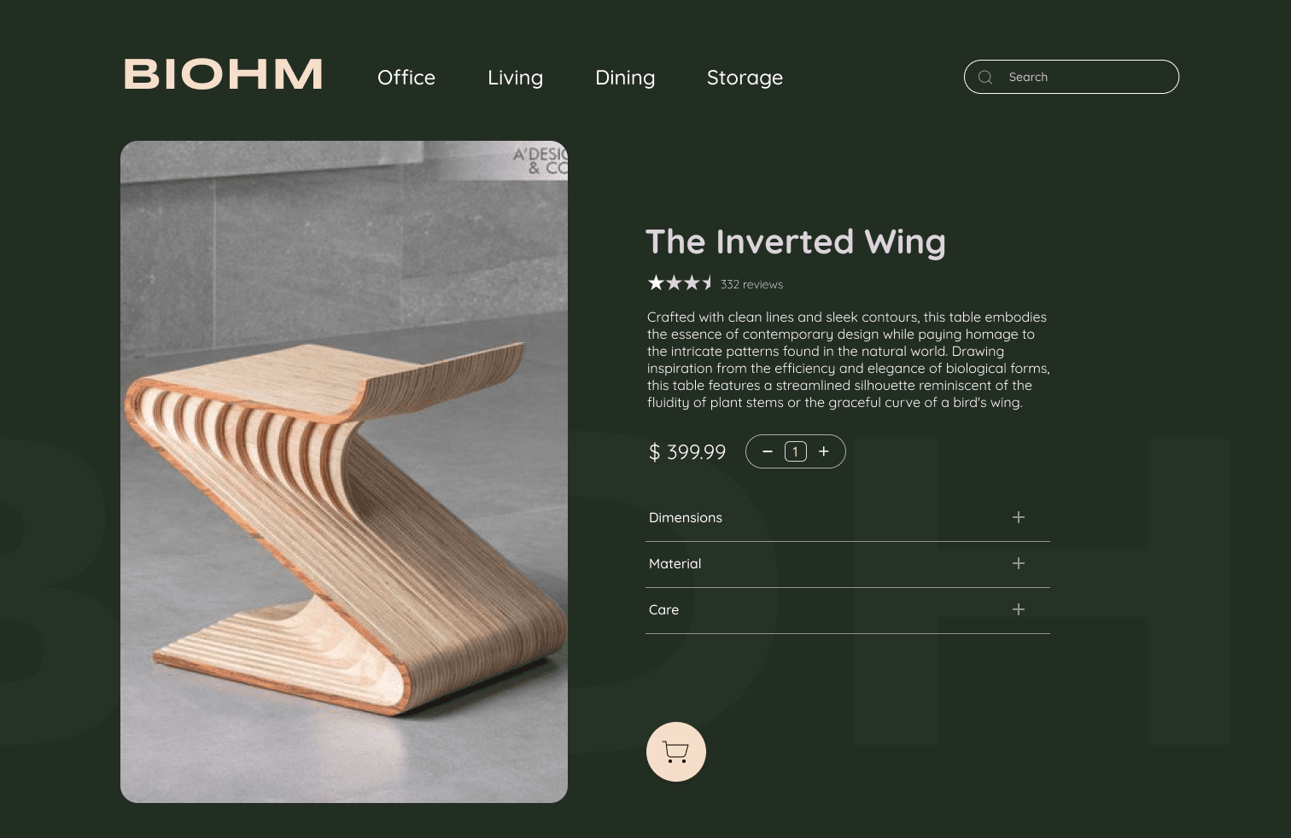Click the magnifying glass search icon

[x=985, y=77]
